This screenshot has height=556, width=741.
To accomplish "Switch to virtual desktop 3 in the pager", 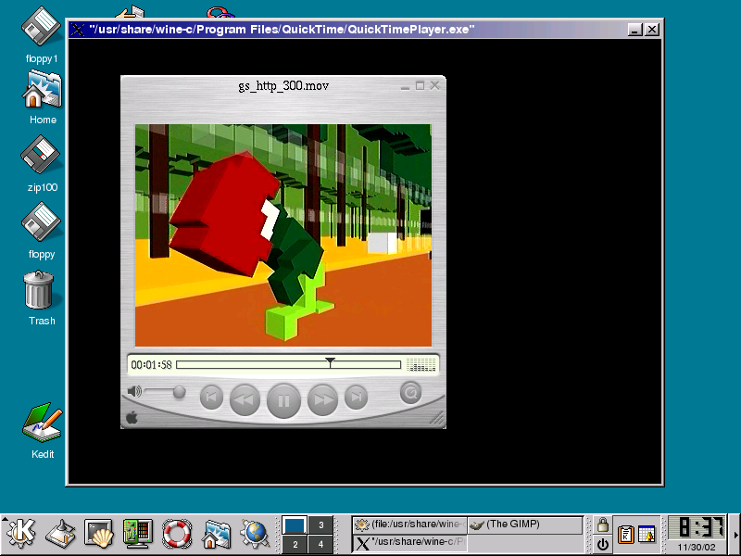I will [320, 524].
